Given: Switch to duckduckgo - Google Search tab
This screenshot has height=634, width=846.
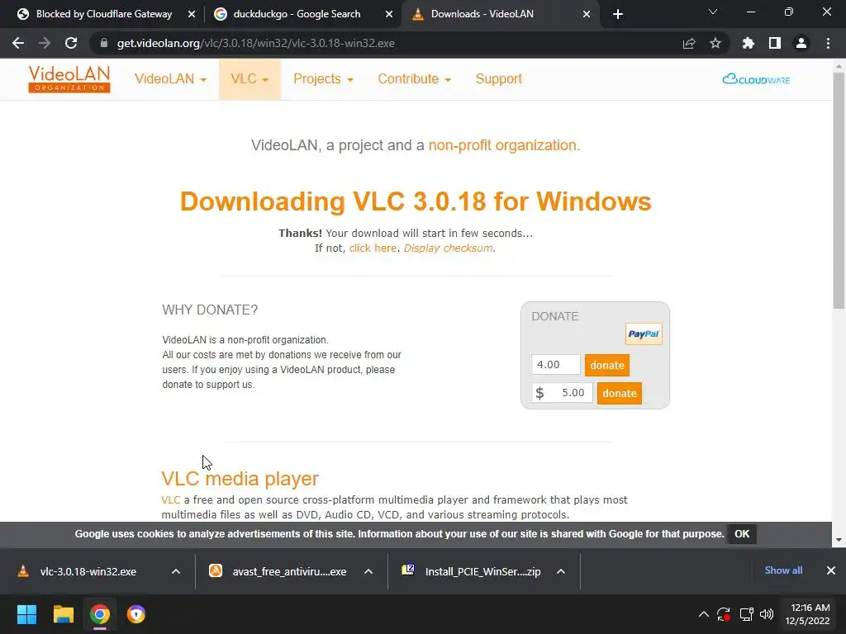Looking at the screenshot, I should (x=297, y=15).
